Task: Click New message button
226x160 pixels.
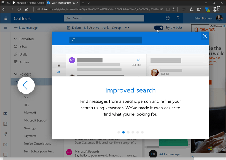Action: (x=26, y=28)
